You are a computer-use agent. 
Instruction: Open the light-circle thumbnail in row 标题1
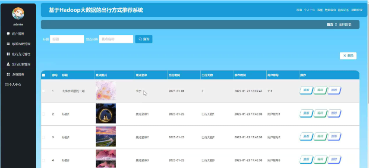coord(106,113)
